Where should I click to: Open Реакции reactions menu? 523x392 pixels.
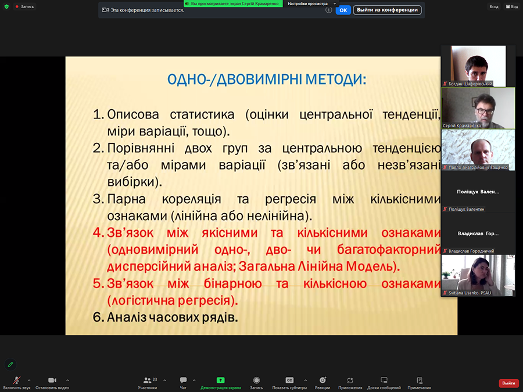[323, 383]
